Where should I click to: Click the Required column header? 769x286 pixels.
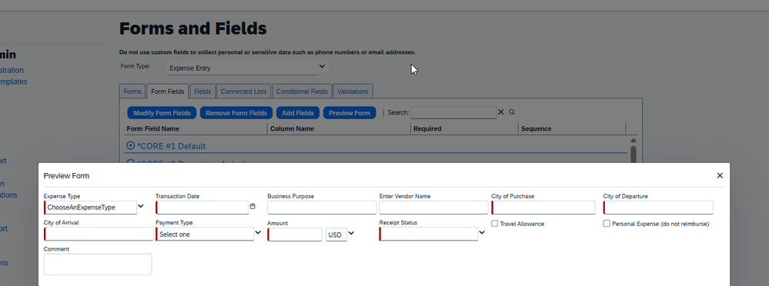(x=427, y=129)
